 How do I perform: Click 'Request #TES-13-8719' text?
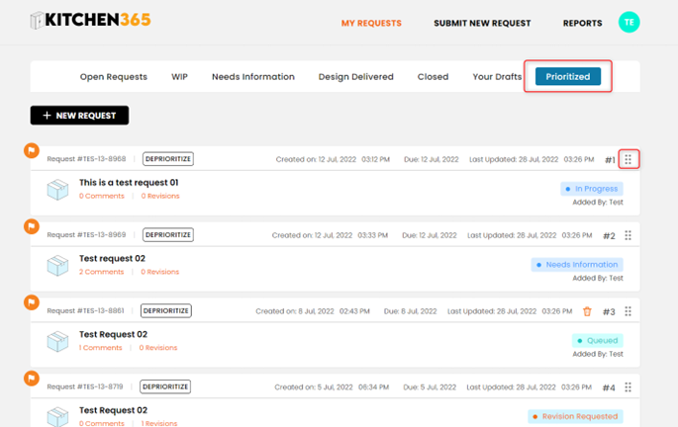tap(85, 386)
